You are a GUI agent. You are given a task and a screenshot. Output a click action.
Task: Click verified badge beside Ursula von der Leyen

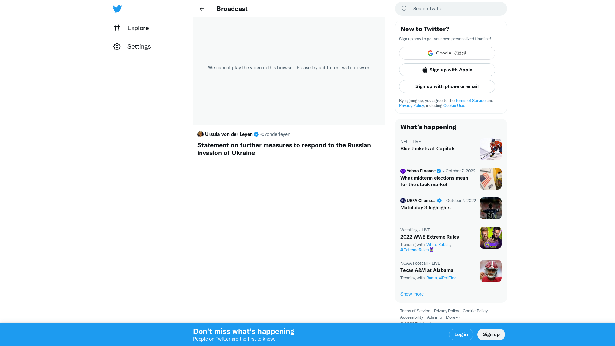[x=256, y=135]
